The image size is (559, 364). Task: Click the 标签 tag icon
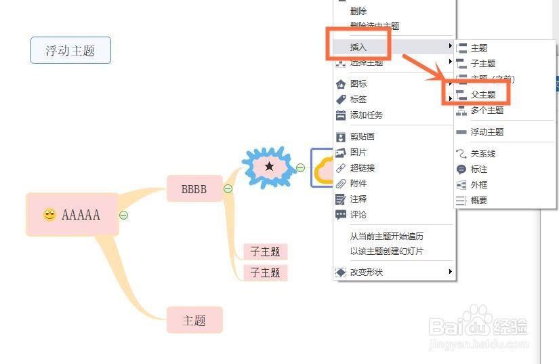click(x=341, y=100)
